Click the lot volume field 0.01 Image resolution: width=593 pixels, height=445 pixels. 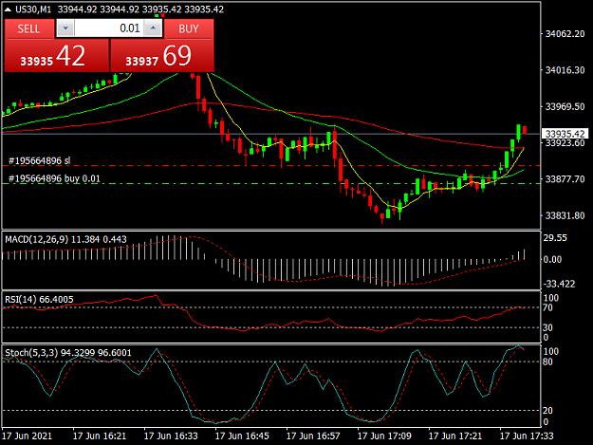109,28
